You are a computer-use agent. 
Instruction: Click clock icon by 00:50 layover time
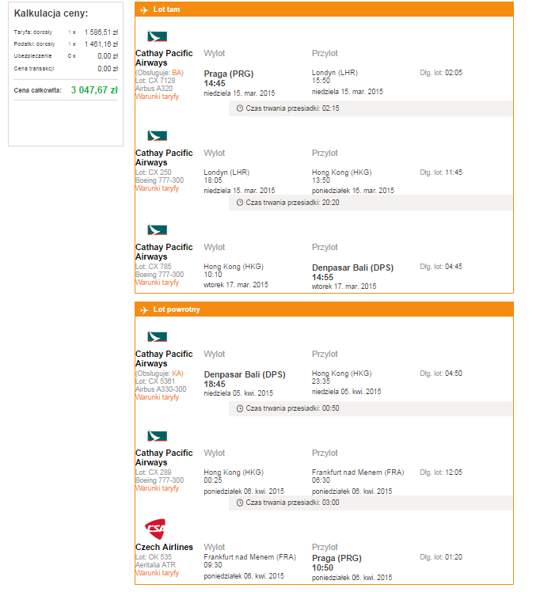click(239, 408)
